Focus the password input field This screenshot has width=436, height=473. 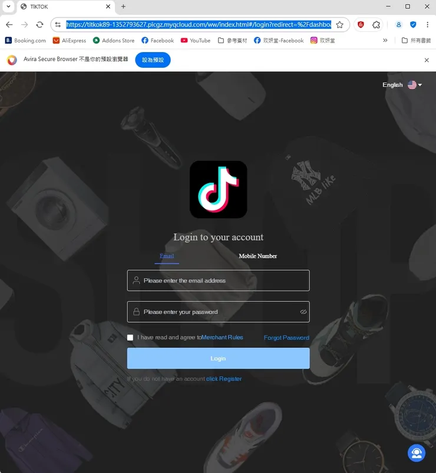[218, 312]
